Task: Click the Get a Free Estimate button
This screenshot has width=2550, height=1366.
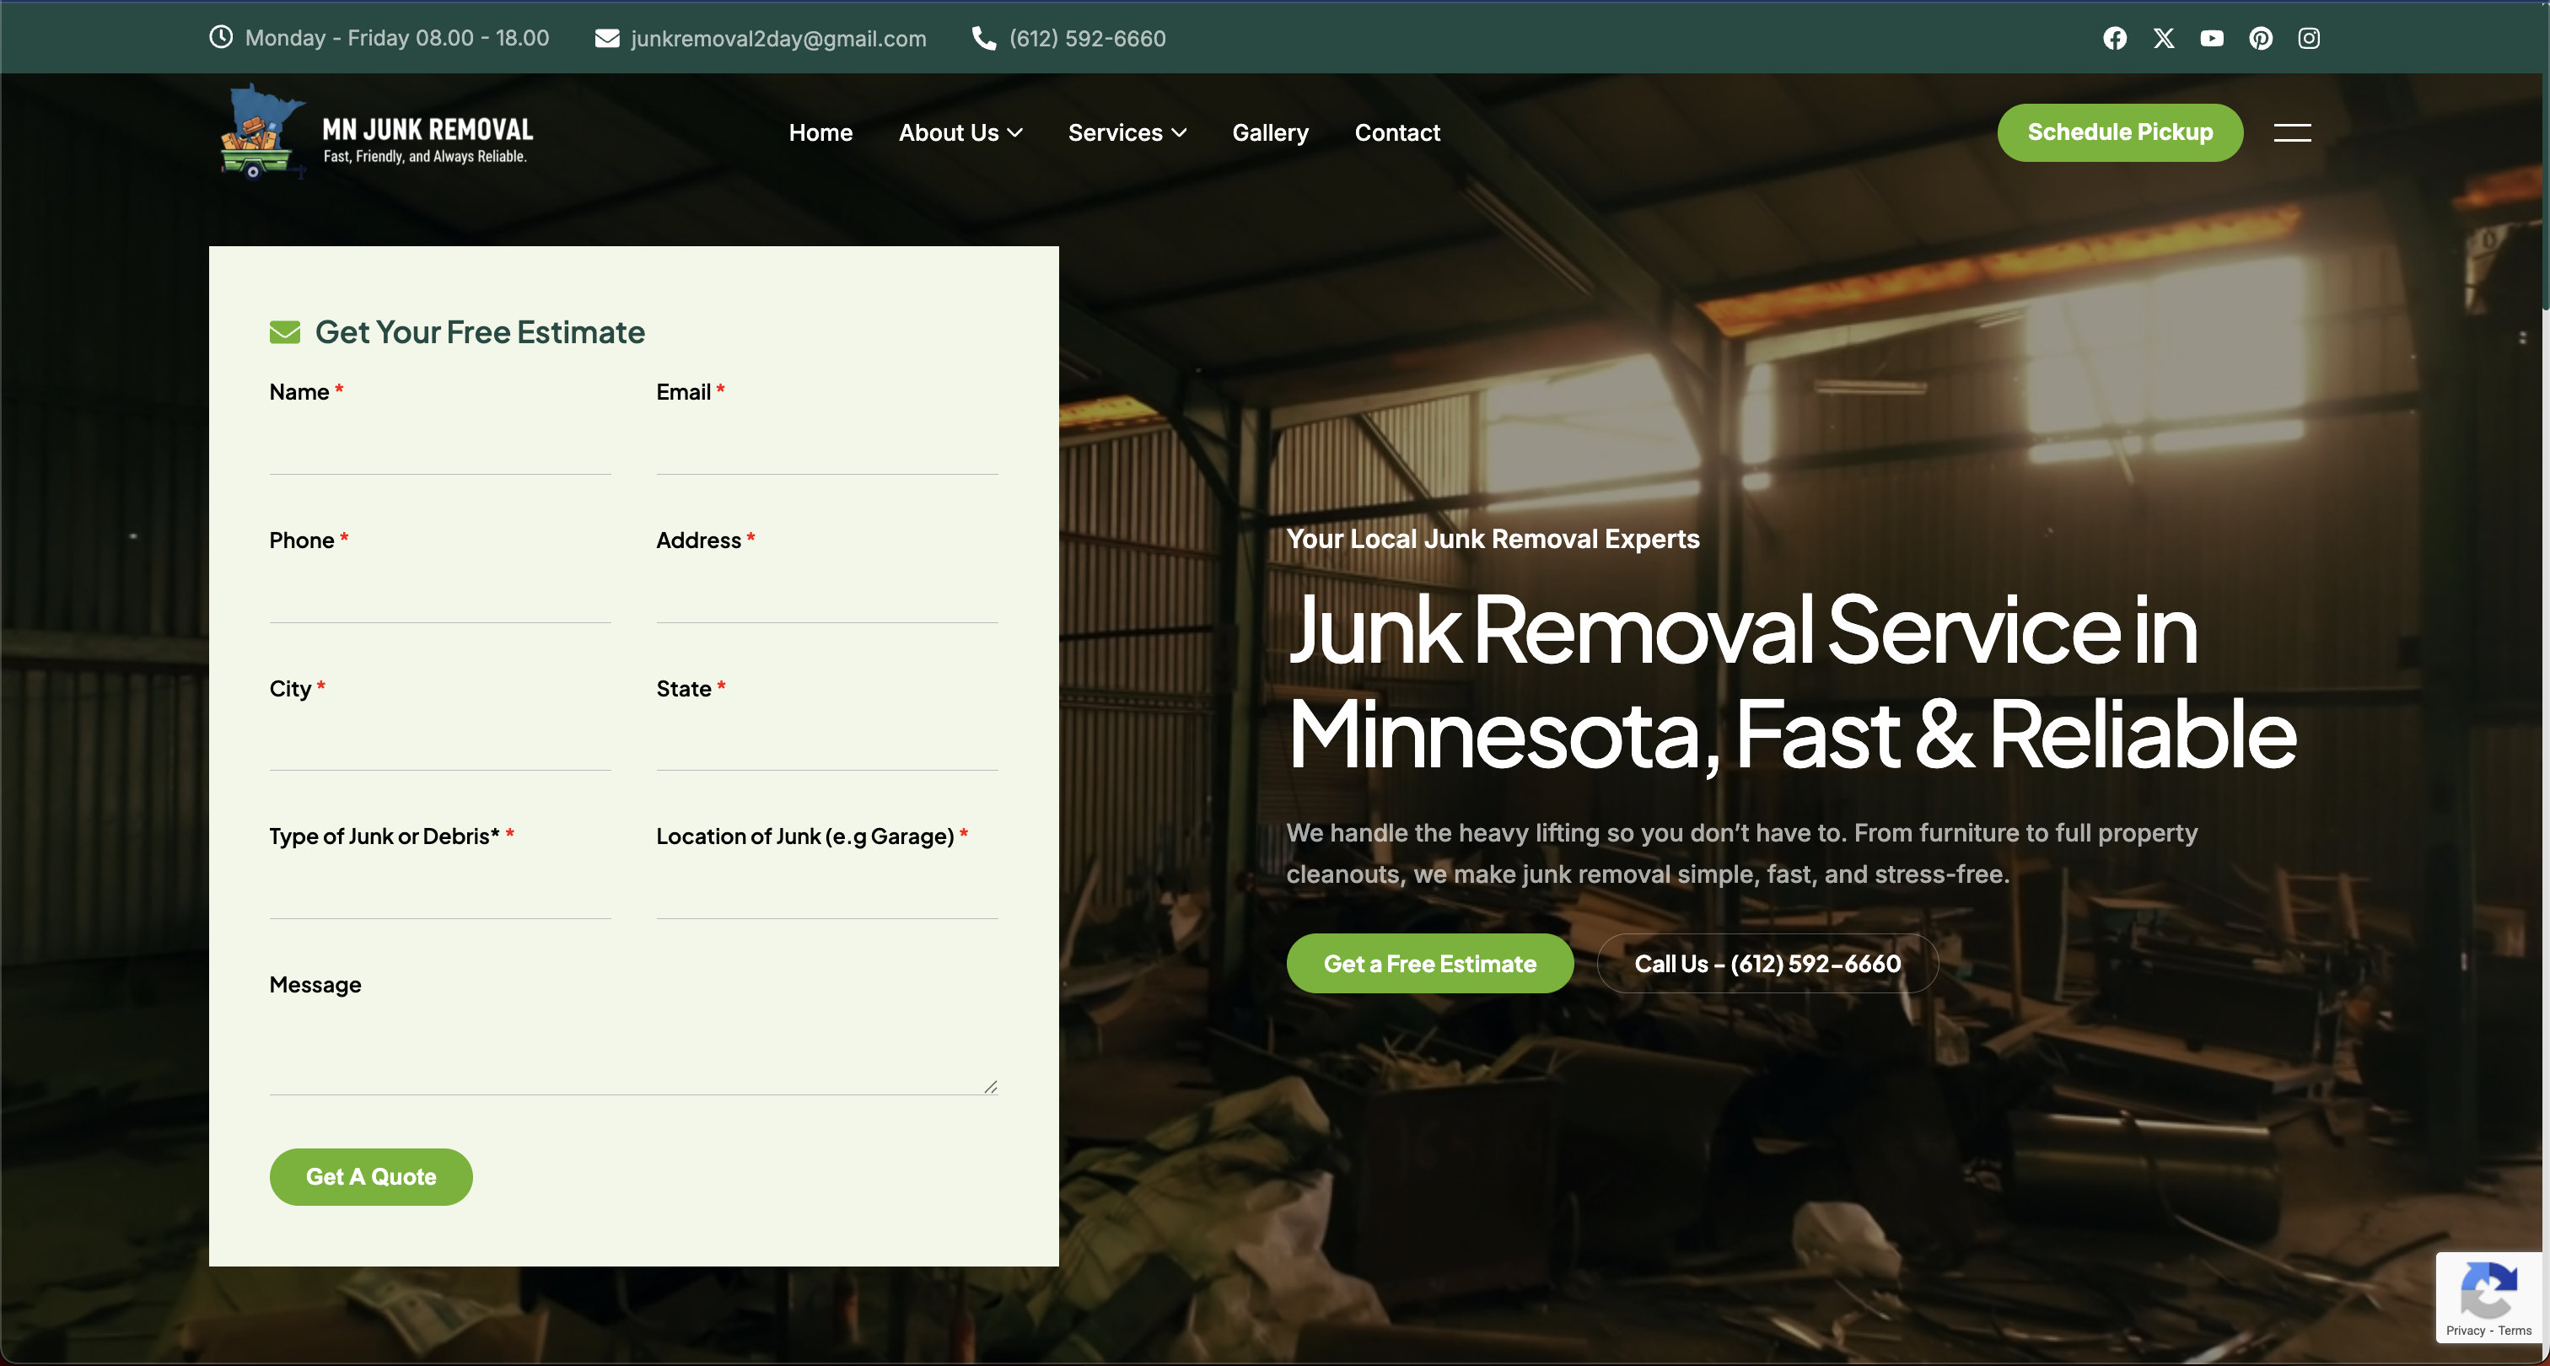Action: point(1428,963)
